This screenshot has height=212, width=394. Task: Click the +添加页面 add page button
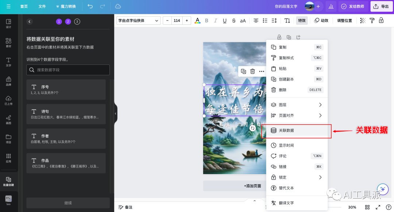pos(252,186)
